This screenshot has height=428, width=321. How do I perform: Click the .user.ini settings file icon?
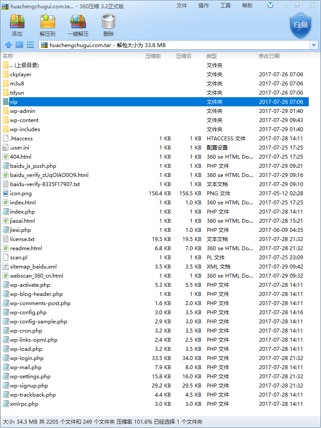click(6, 147)
